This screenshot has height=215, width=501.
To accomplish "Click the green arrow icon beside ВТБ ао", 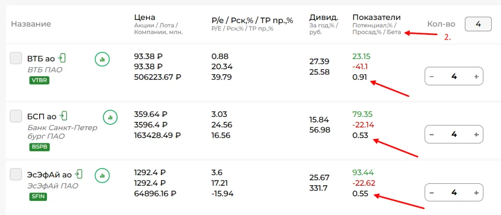I will 62,59.
